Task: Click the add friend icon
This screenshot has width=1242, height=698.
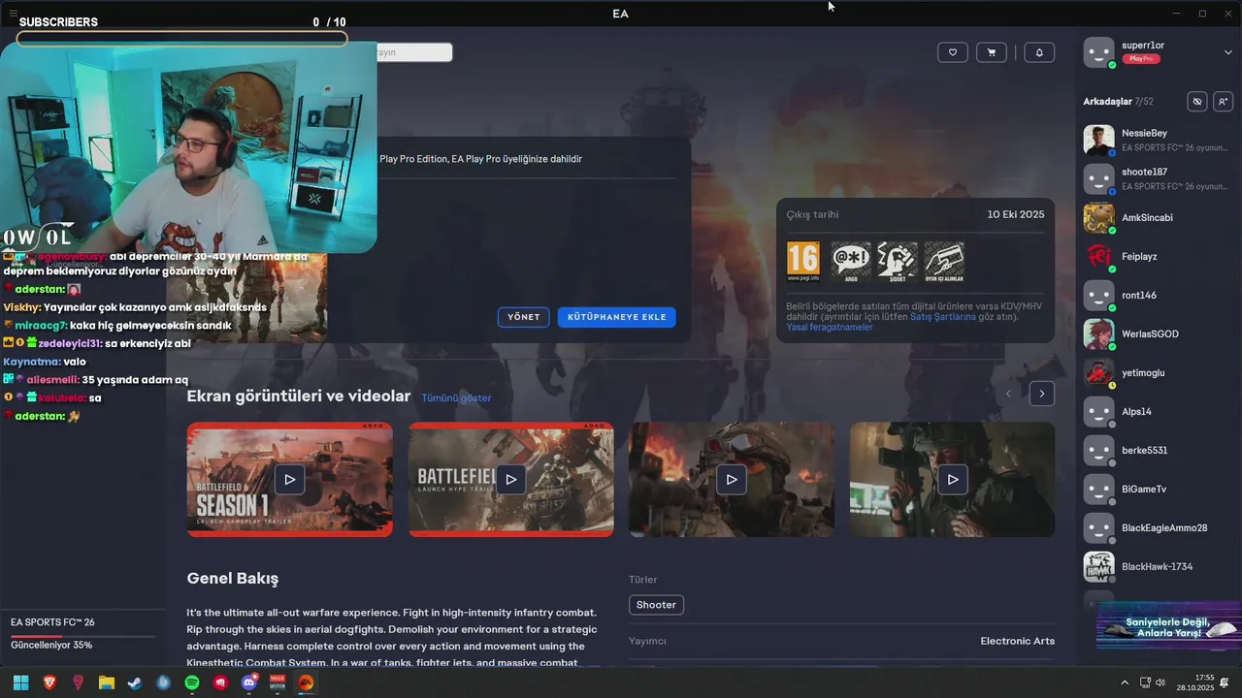Action: coord(1223,101)
